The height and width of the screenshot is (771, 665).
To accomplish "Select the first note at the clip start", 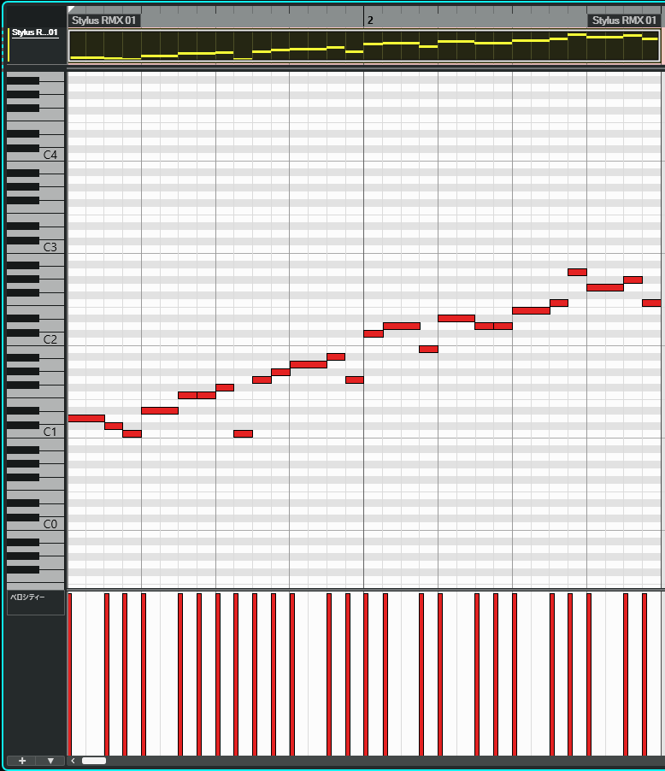I will point(86,419).
